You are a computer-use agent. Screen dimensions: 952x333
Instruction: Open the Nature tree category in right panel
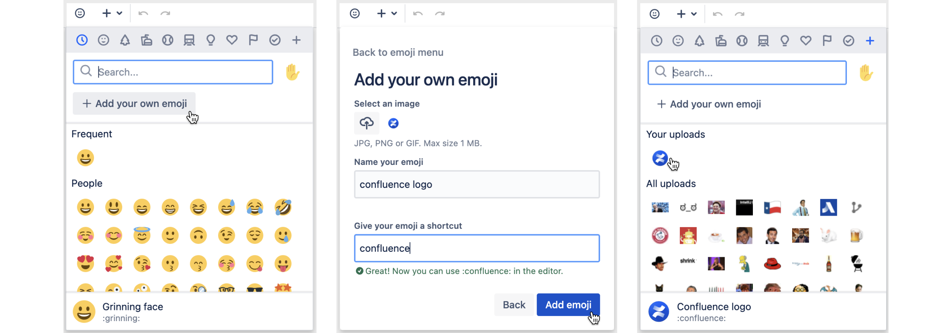coord(699,40)
